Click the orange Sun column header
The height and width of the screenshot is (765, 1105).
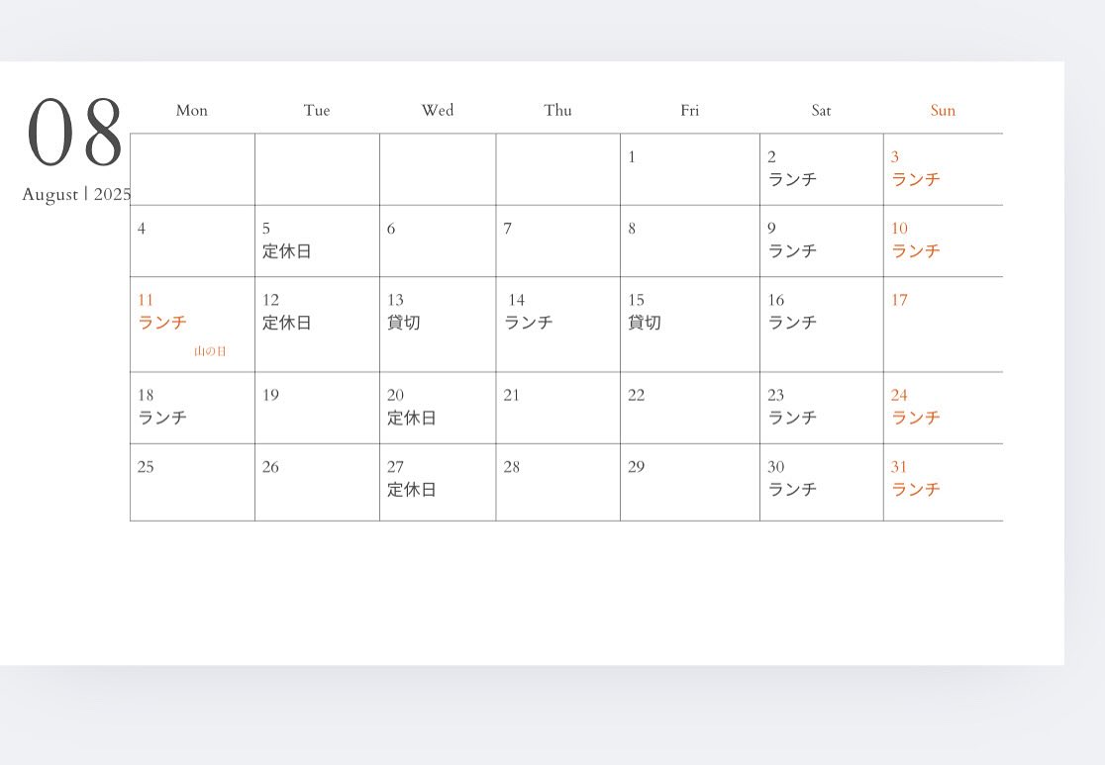pyautogui.click(x=943, y=111)
